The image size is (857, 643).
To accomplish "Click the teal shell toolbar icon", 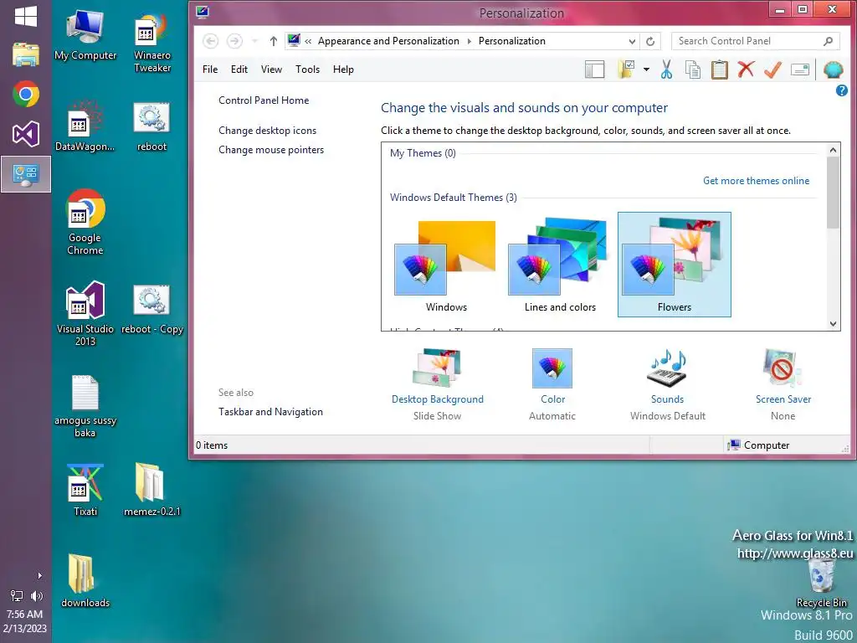I will (x=833, y=69).
